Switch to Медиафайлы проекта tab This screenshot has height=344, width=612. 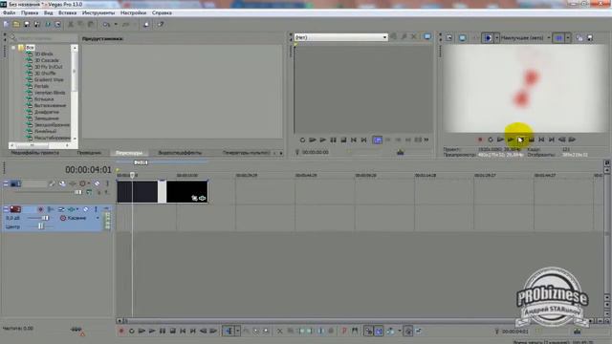click(x=34, y=153)
